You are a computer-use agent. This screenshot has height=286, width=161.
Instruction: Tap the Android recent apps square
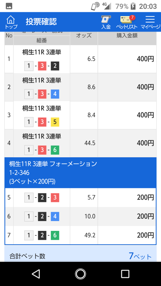(125, 274)
